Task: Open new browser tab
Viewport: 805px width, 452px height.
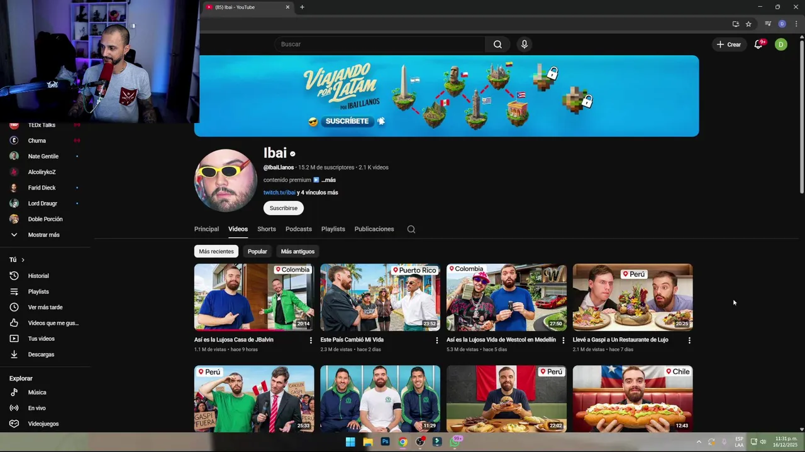Action: click(302, 7)
